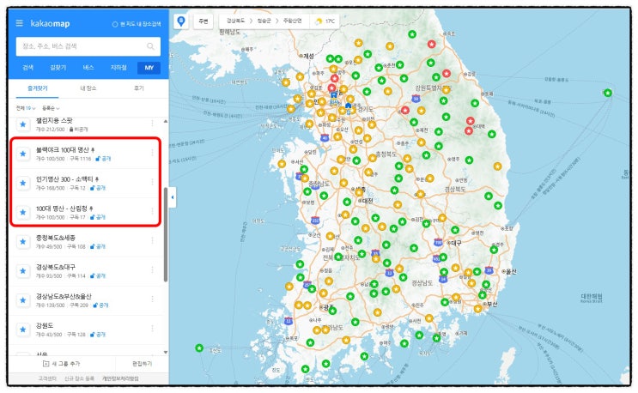Open more options for 충청북도&세종

click(153, 240)
